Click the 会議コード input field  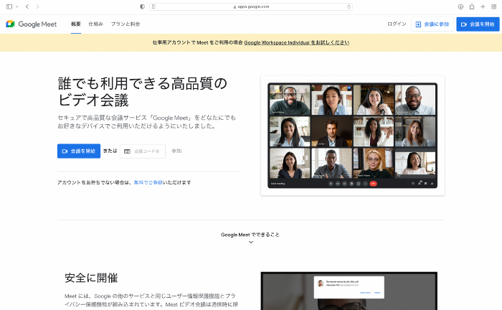tap(143, 151)
